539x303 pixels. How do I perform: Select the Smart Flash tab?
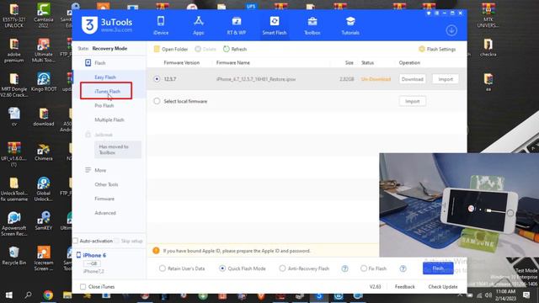275,25
